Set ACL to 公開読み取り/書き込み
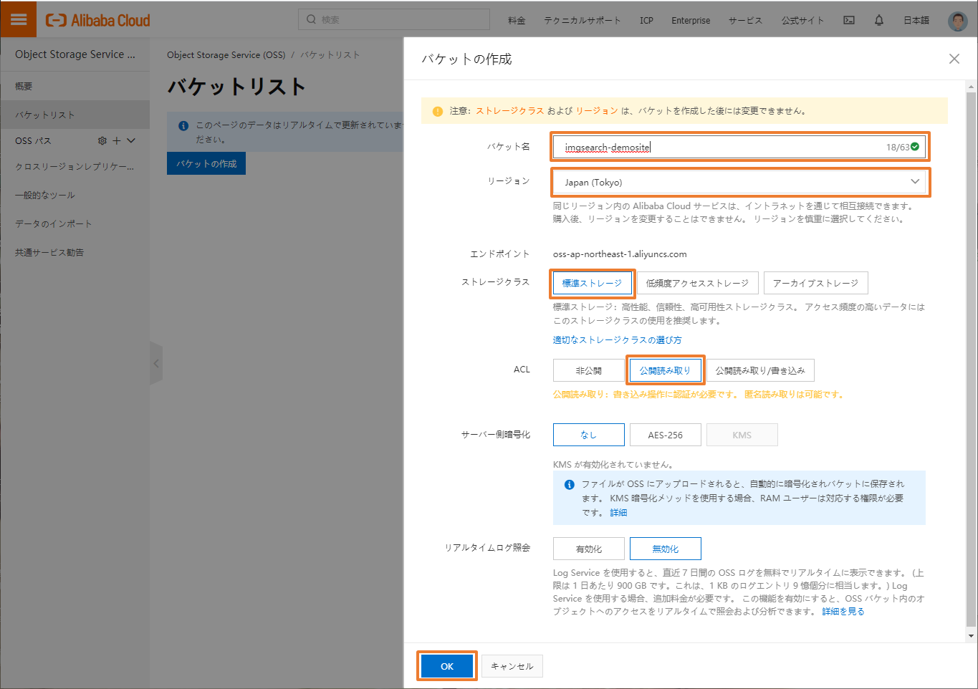Image resolution: width=978 pixels, height=689 pixels. pyautogui.click(x=760, y=371)
